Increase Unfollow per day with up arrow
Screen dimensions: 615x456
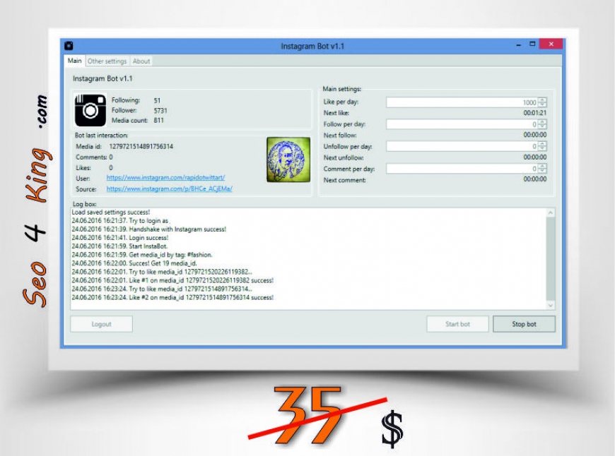(542, 144)
